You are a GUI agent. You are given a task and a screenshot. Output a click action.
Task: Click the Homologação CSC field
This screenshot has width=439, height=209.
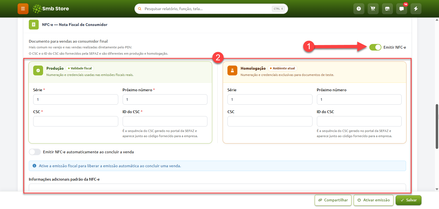270,121
